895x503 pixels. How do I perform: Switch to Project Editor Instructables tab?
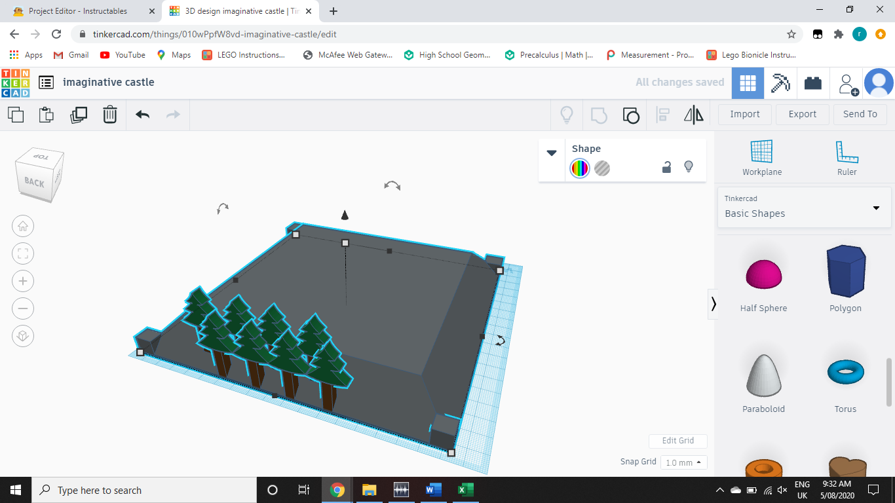(85, 11)
